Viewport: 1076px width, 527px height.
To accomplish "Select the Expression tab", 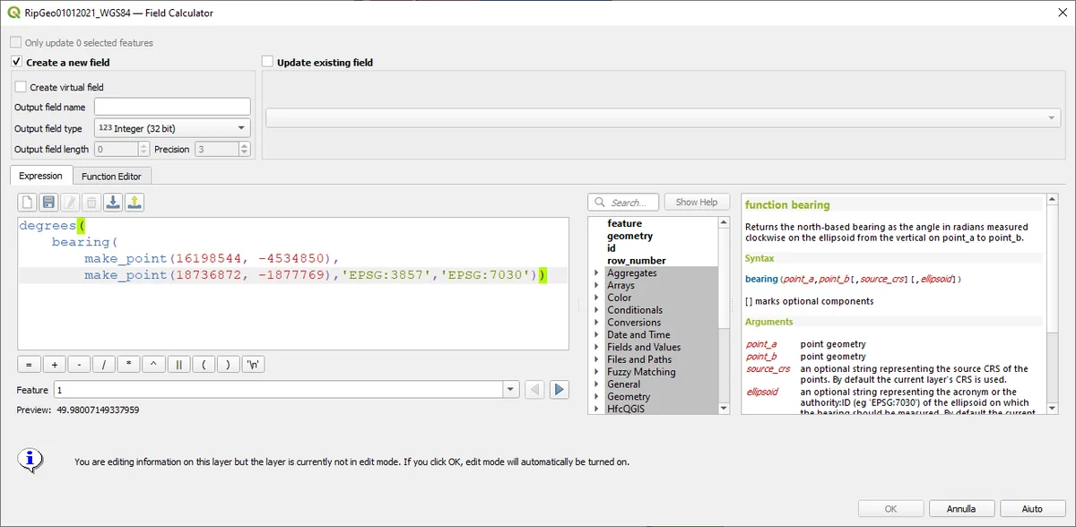I will 40,177.
